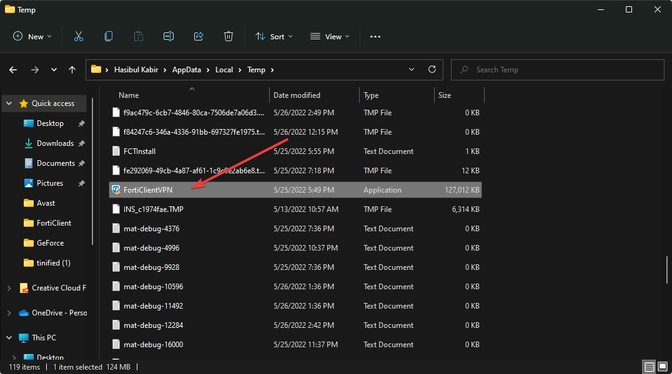Toggle the Name column sort order
Image resolution: width=672 pixels, height=374 pixels.
(x=128, y=95)
